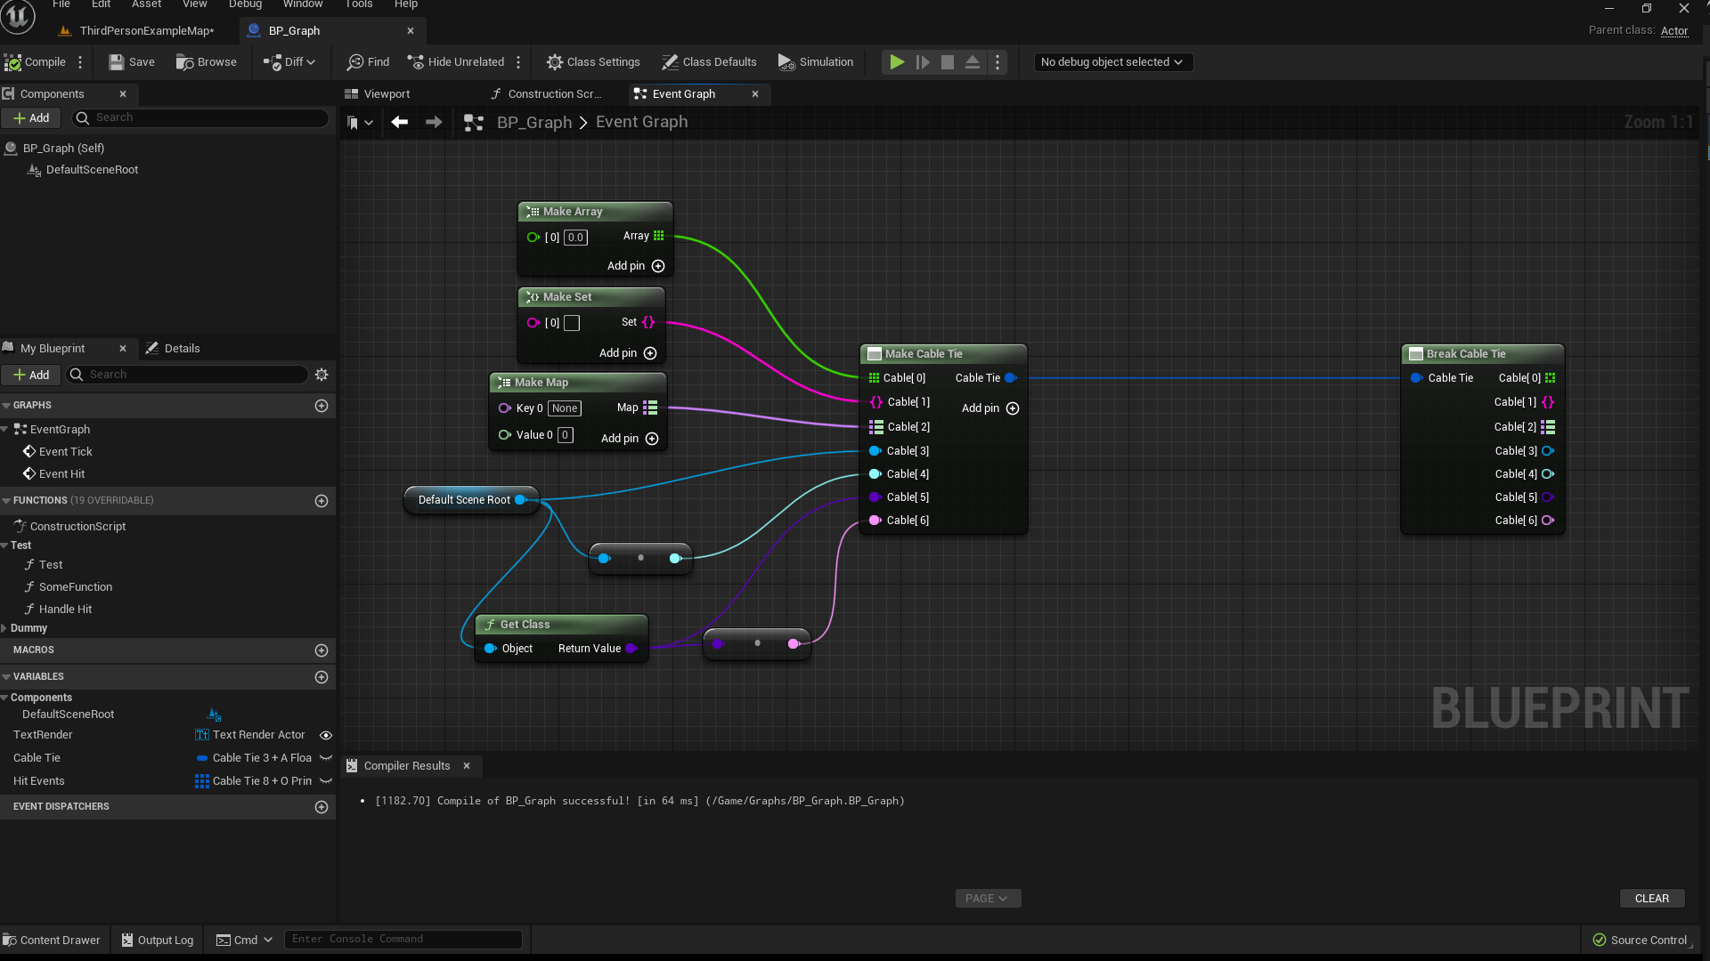Viewport: 1710px width, 961px height.
Task: Toggle TextRender variable eye visibility
Action: (326, 735)
